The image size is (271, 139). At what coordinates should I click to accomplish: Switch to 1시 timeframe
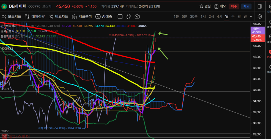pyautogui.click(x=203, y=16)
